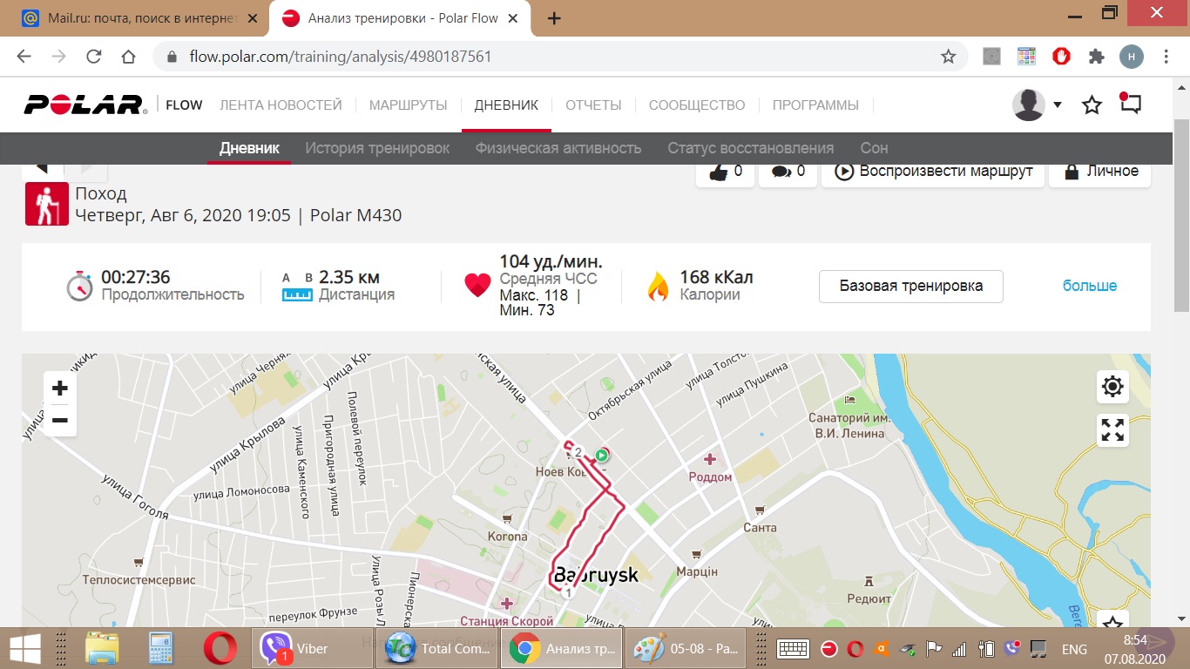
Task: Click the Polar logo
Action: 85,105
